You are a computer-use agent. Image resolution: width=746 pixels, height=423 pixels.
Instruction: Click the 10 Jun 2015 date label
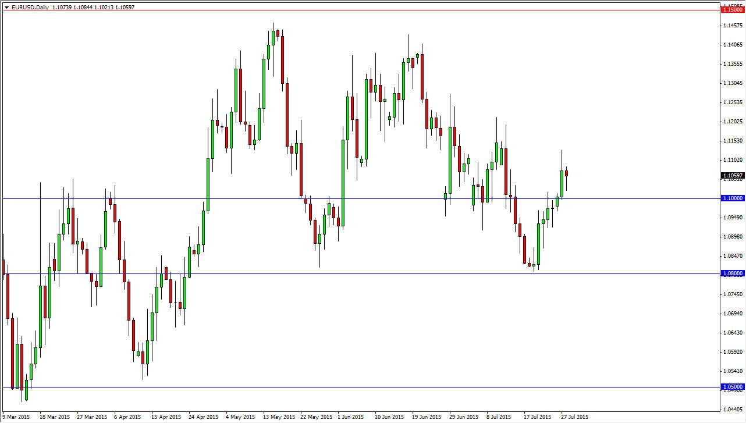(x=390, y=417)
